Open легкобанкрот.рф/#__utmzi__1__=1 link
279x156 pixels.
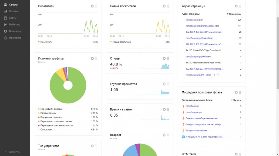pos(203,75)
